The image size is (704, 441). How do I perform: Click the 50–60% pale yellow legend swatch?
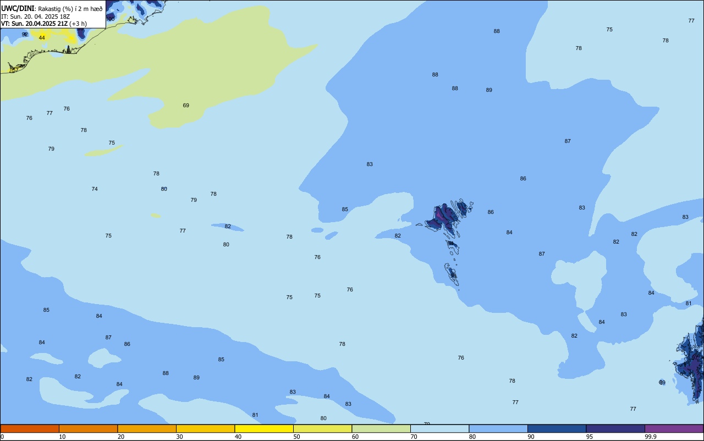point(322,428)
